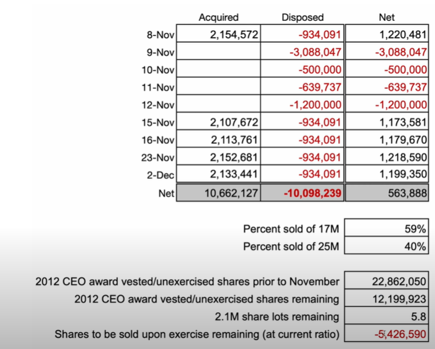Click the Net column header
This screenshot has height=349, width=435.
point(386,18)
